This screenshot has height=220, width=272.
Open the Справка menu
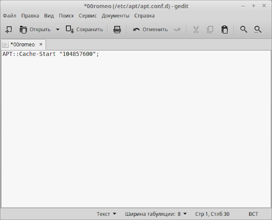[x=144, y=16]
